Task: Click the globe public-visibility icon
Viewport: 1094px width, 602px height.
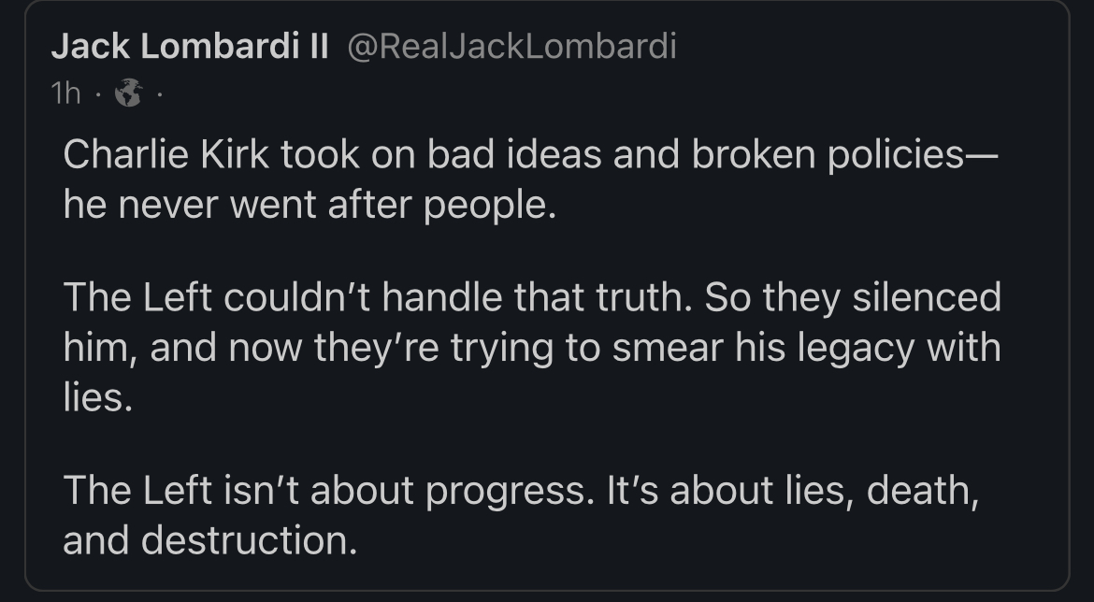Action: point(127,93)
